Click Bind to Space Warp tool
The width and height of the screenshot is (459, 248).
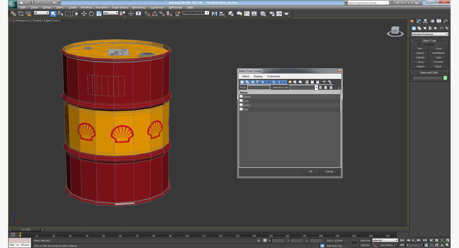coord(29,14)
